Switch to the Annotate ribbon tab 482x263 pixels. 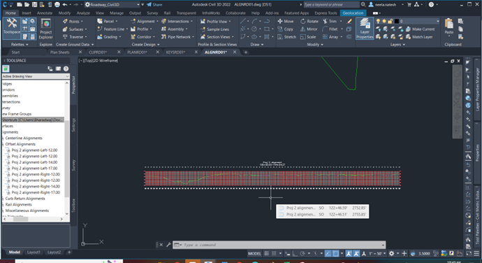click(45, 13)
